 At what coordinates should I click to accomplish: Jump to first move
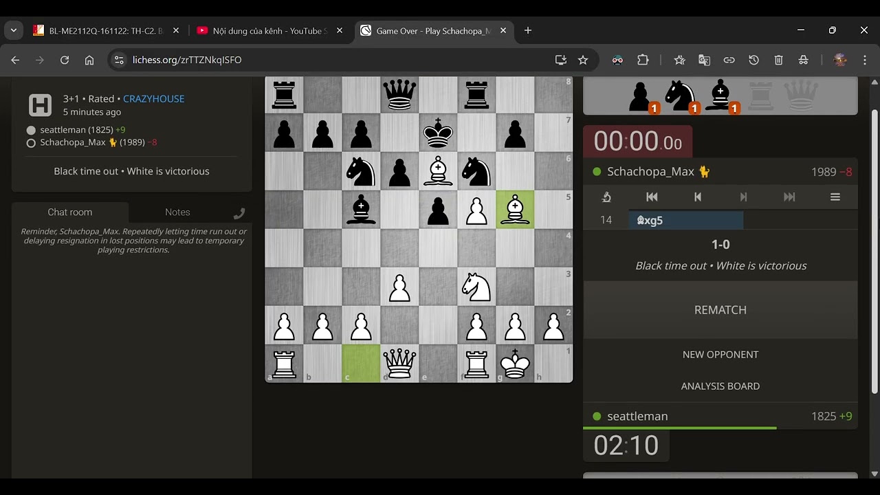click(x=652, y=197)
